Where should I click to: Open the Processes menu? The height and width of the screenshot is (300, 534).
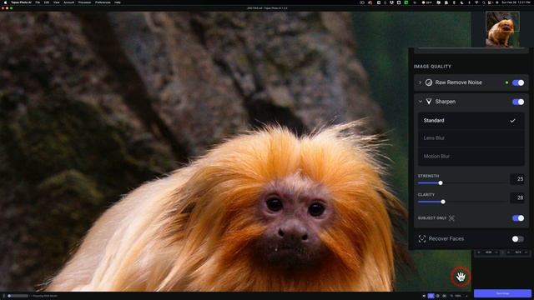coord(84,2)
